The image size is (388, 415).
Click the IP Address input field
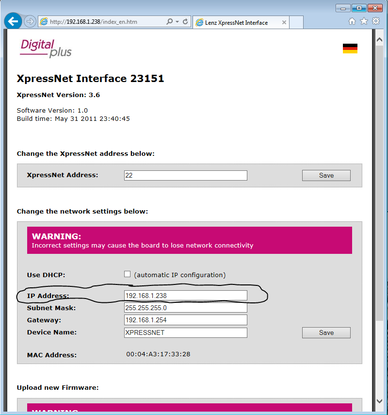(185, 295)
